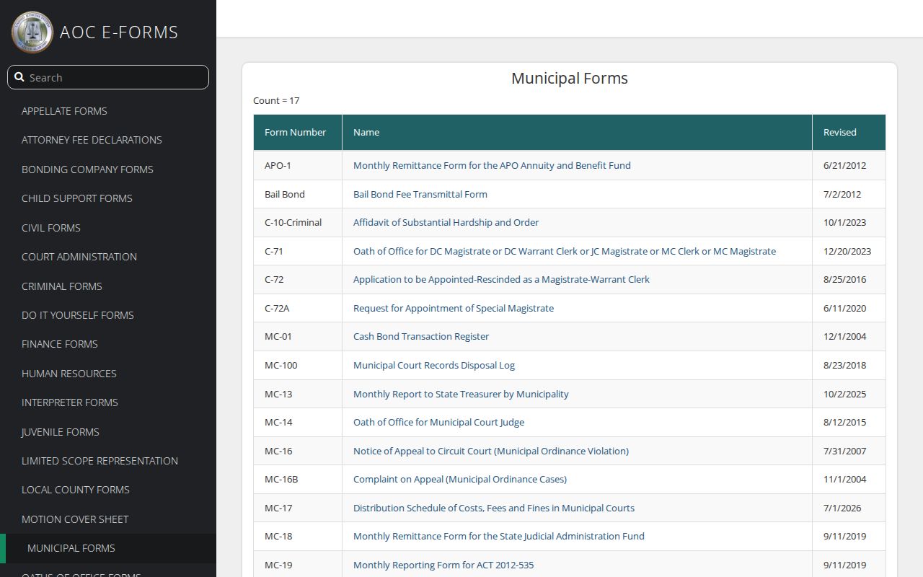Screen dimensions: 923x577
Task: Go to Court Administration forms
Action: pos(79,257)
